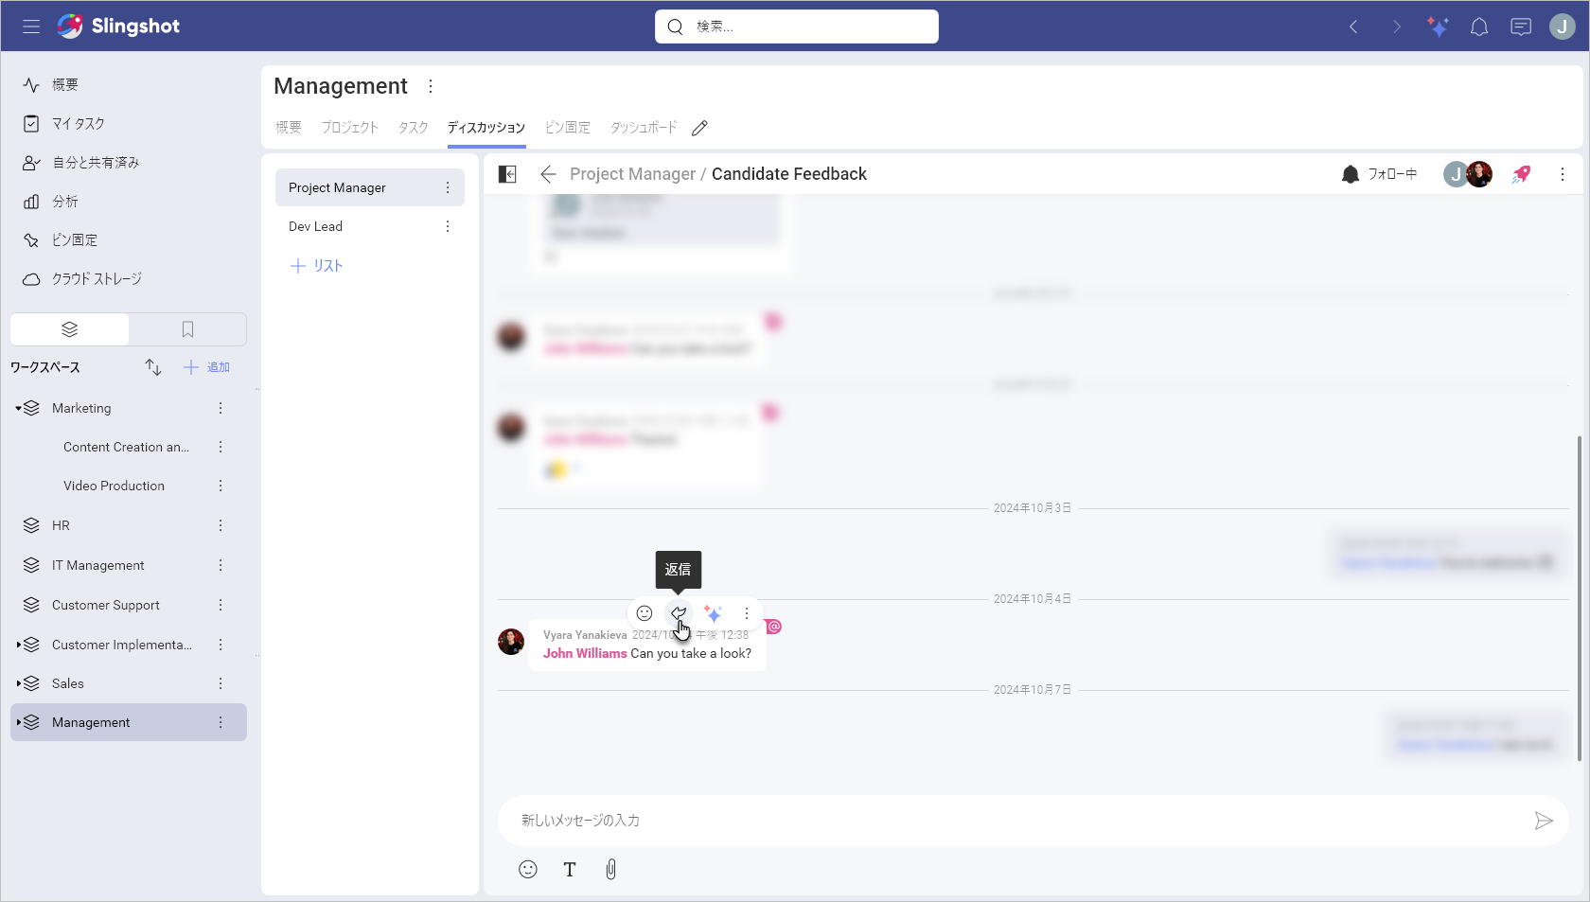This screenshot has width=1590, height=902.
Task: Attach a file with paperclip icon
Action: [x=611, y=870]
